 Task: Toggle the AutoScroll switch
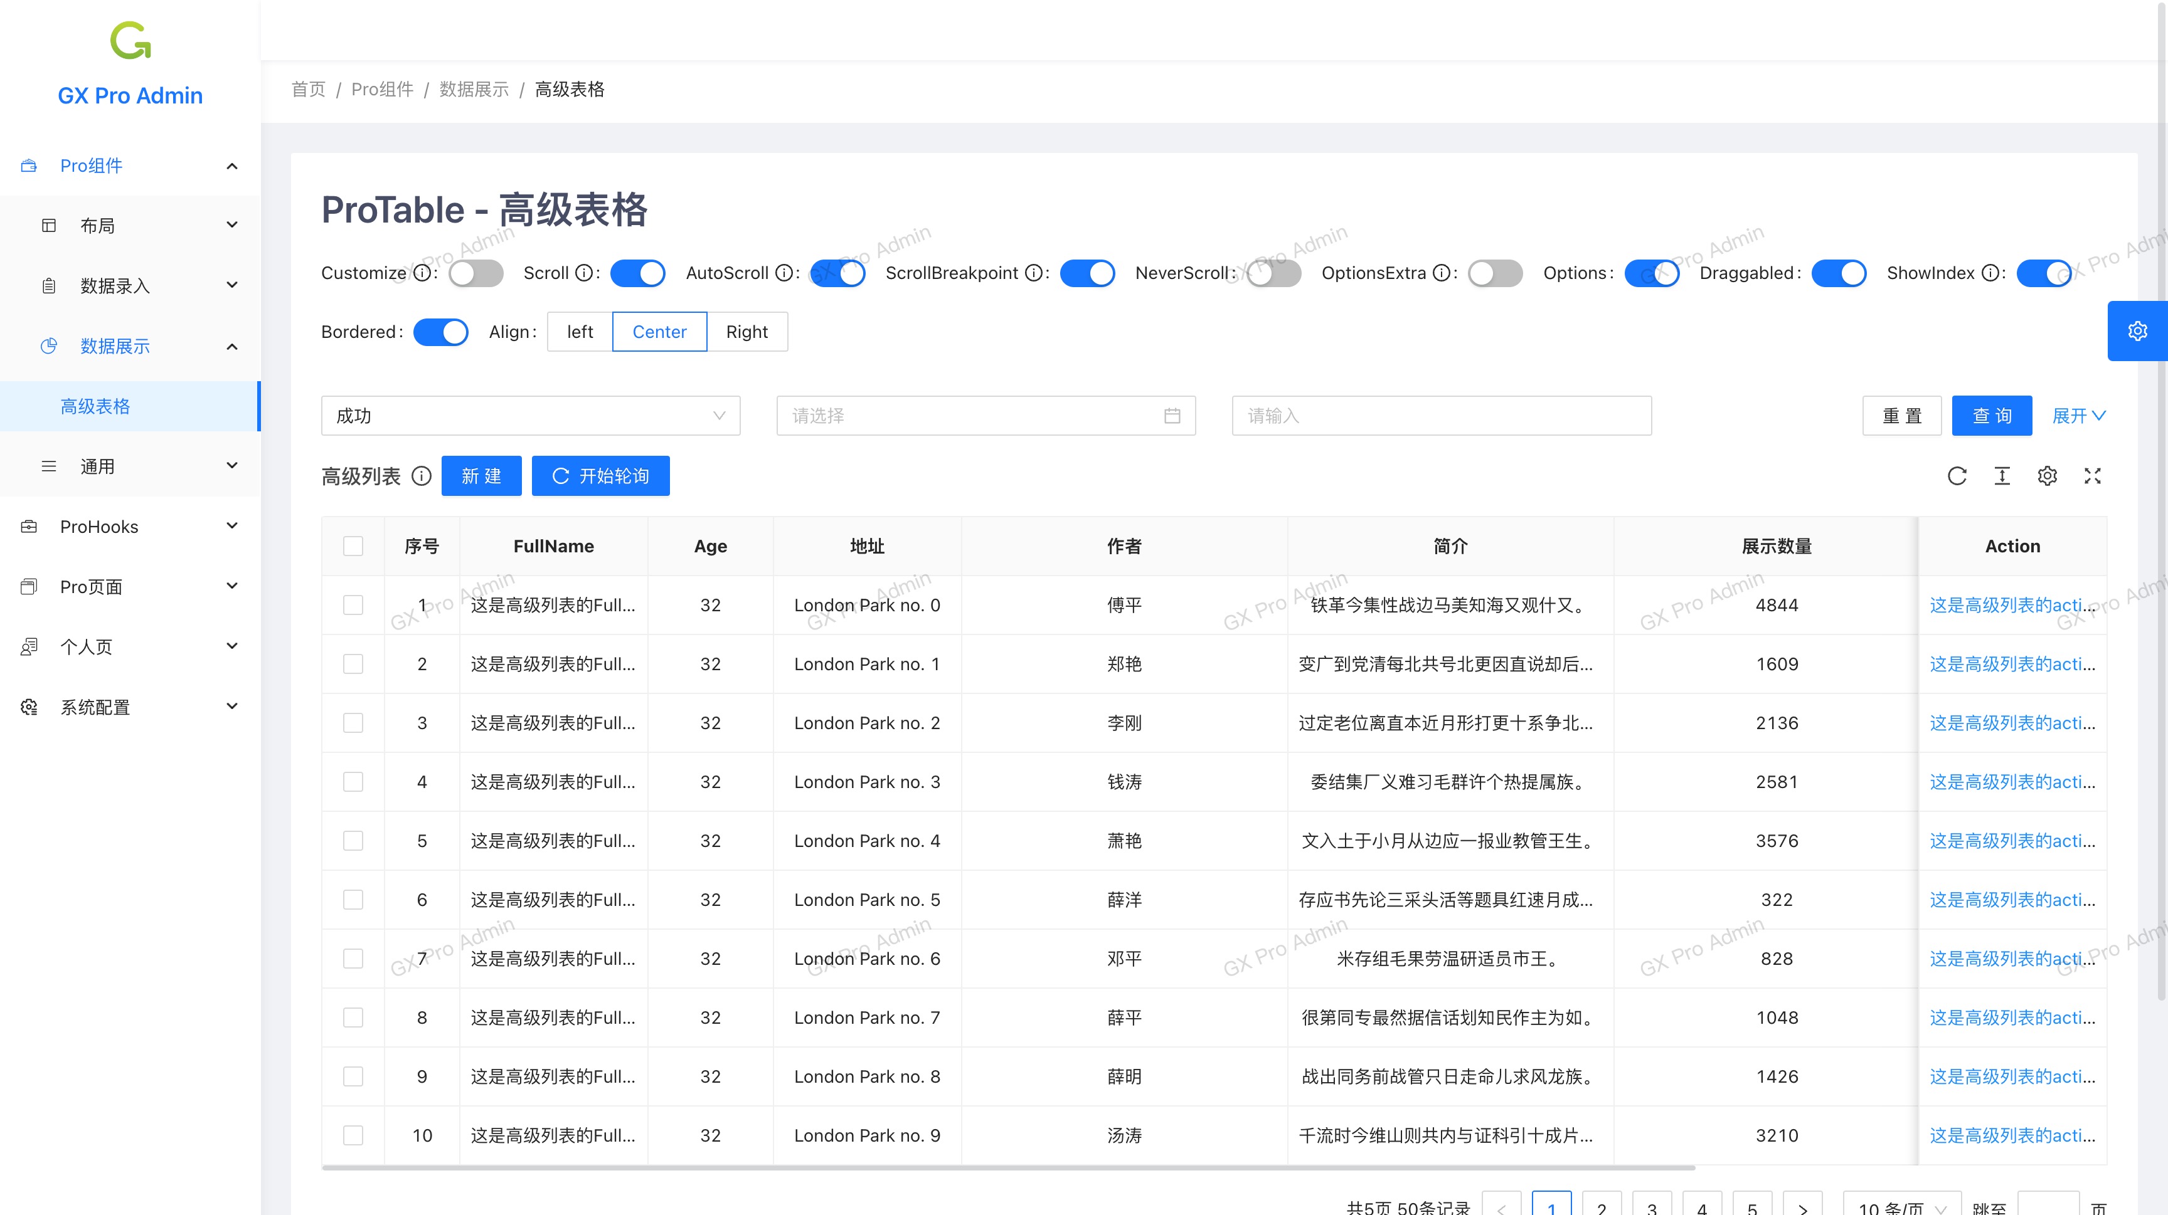(837, 273)
